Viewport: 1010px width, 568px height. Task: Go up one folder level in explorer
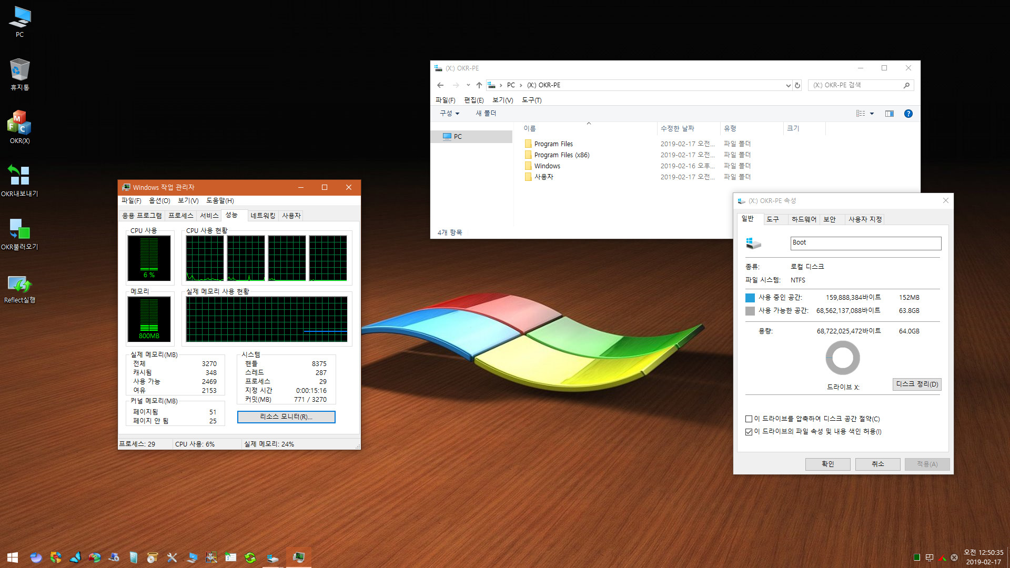(x=479, y=85)
